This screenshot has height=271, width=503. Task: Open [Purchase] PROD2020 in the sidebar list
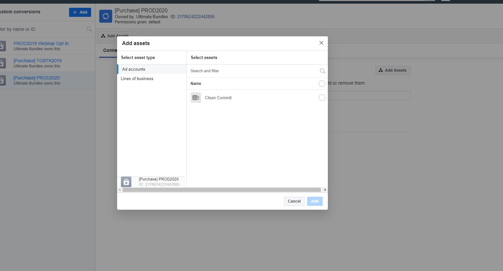pyautogui.click(x=37, y=78)
